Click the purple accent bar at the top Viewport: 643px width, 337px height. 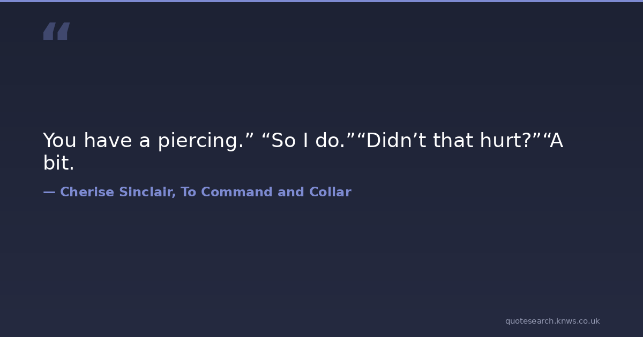coord(322,1)
